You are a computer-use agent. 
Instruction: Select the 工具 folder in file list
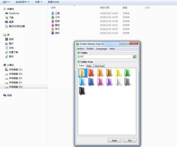click(x=55, y=13)
